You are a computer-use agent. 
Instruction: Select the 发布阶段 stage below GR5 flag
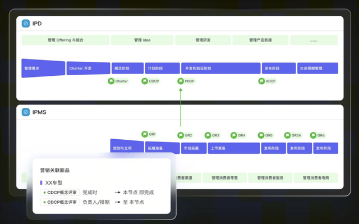(x=274, y=148)
